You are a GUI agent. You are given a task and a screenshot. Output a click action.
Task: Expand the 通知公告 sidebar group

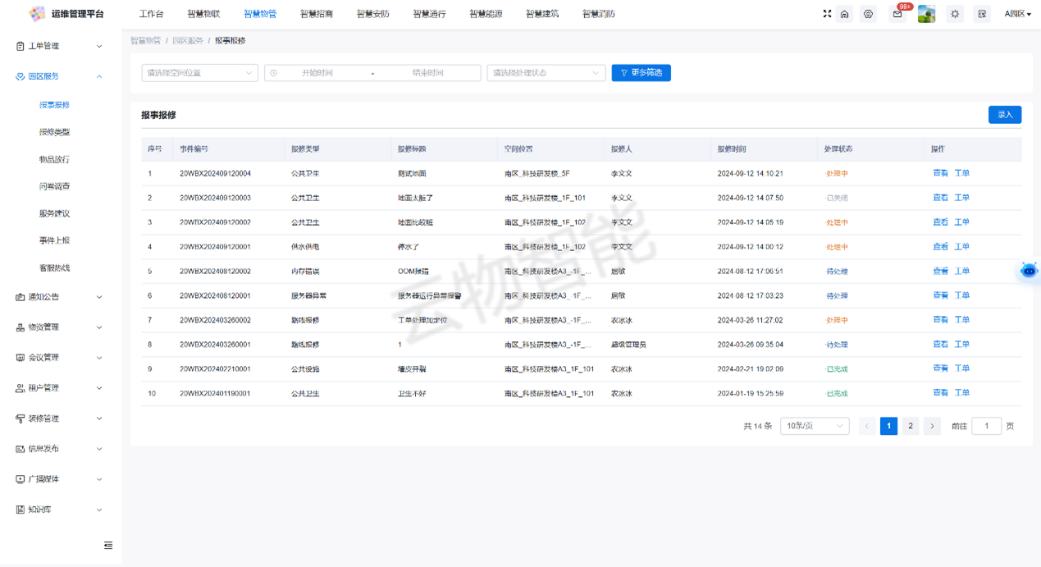tap(61, 297)
